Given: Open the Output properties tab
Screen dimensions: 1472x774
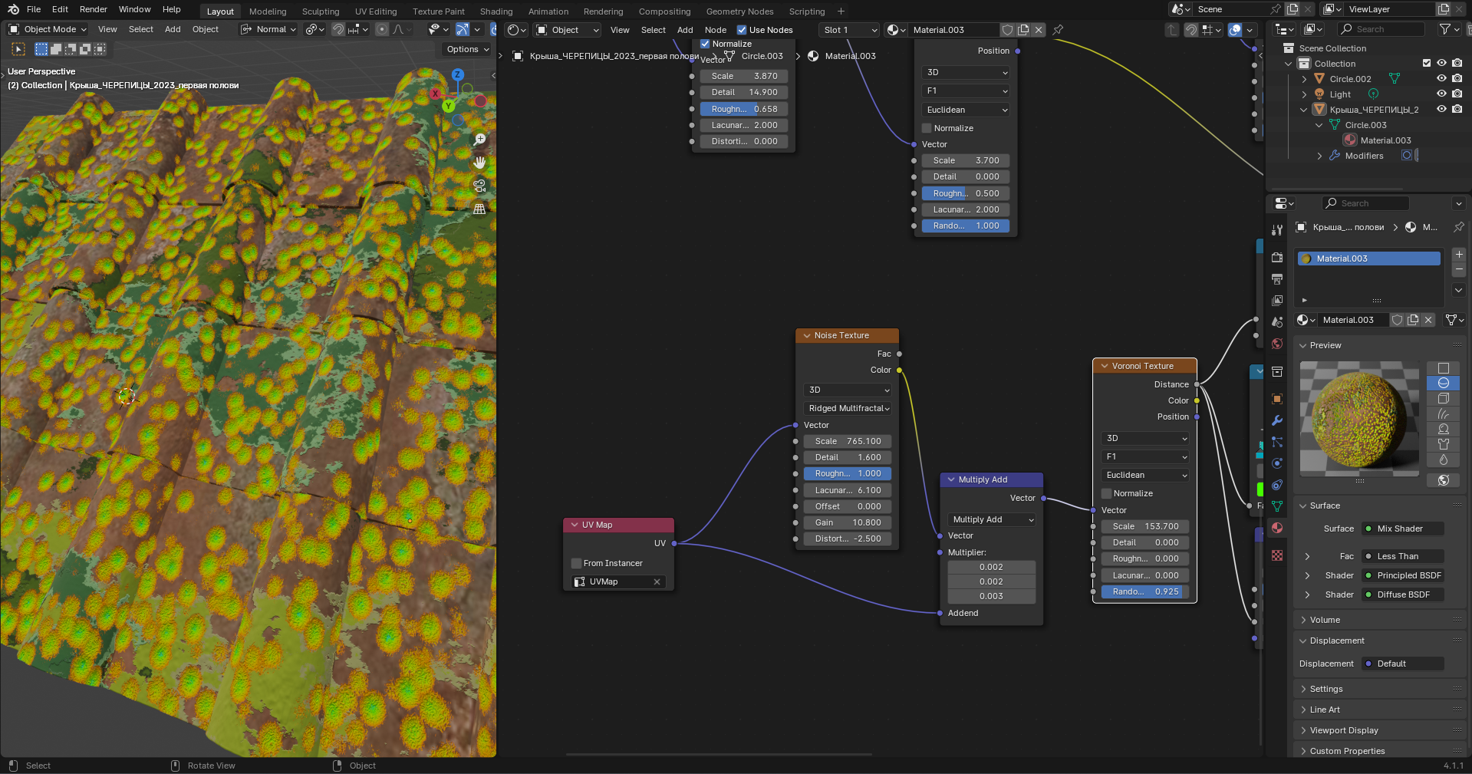Looking at the screenshot, I should pos(1277,278).
